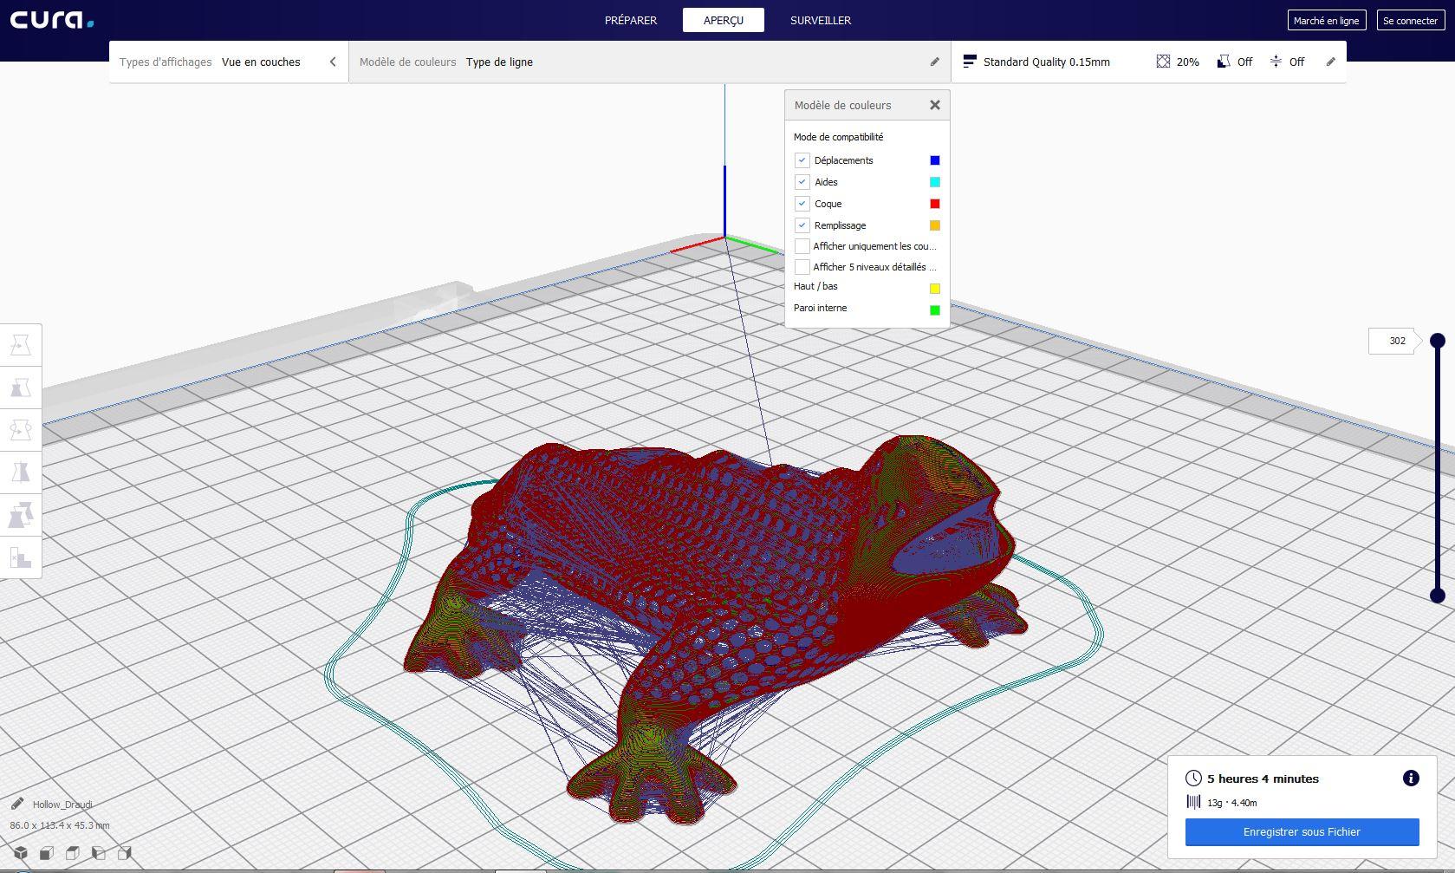The height and width of the screenshot is (873, 1455).
Task: Click the Mode de compatibilité label
Action: tap(839, 137)
